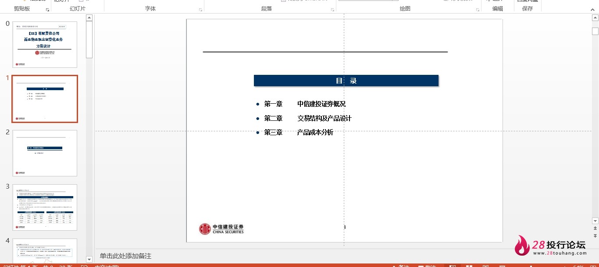This screenshot has height=267, width=599.
Task: Open the Clipboard group dialog launcher
Action: pyautogui.click(x=47, y=10)
